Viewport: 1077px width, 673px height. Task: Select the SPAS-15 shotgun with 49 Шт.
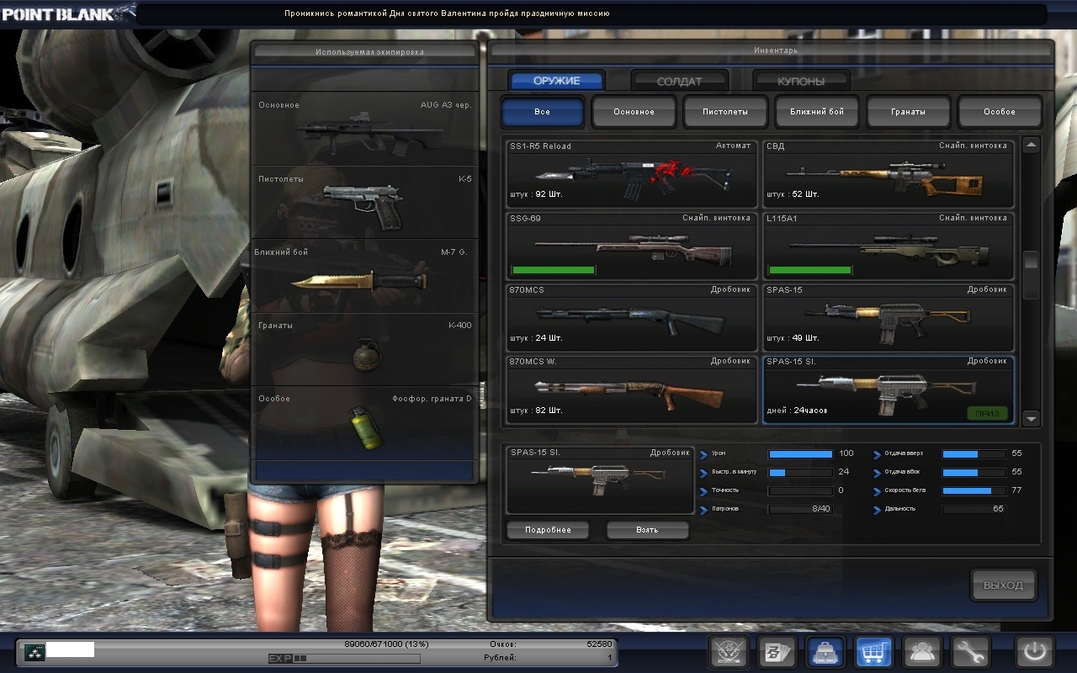coord(889,317)
